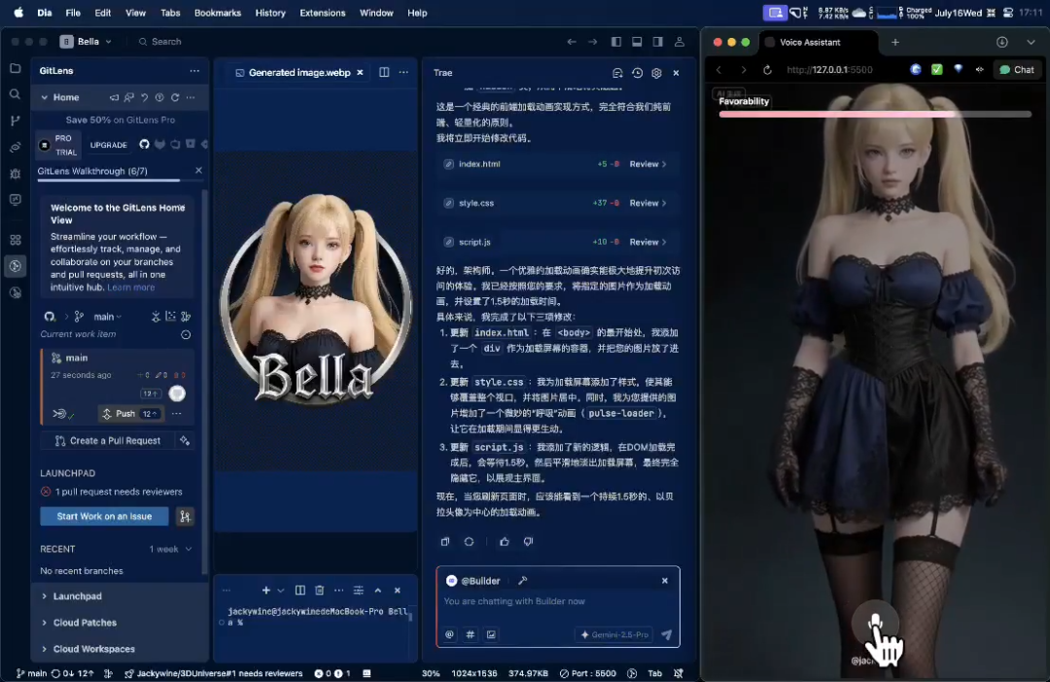Click the microphone button in Voice Assistant page
This screenshot has height=682, width=1050.
pos(875,623)
